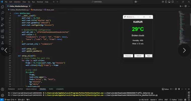This screenshot has height=101, width=191.
Task: Open Run and Debug view
Action: pos(3,25)
